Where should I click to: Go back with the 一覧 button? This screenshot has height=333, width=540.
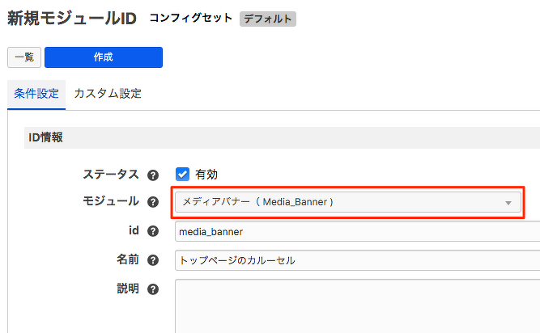click(x=23, y=57)
